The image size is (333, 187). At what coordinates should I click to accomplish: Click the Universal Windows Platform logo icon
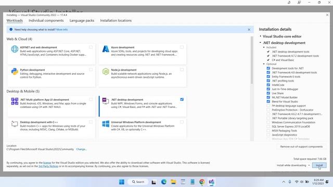pyautogui.click(x=106, y=124)
